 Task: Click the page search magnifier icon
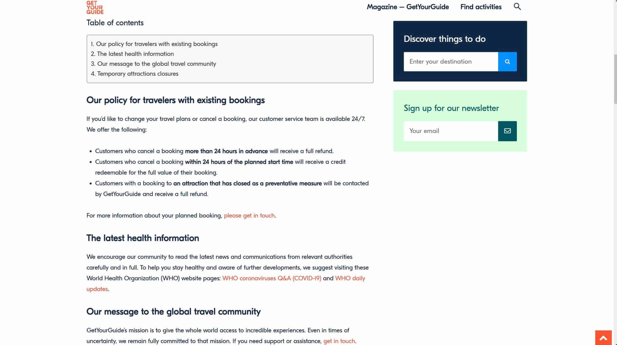[x=517, y=6]
